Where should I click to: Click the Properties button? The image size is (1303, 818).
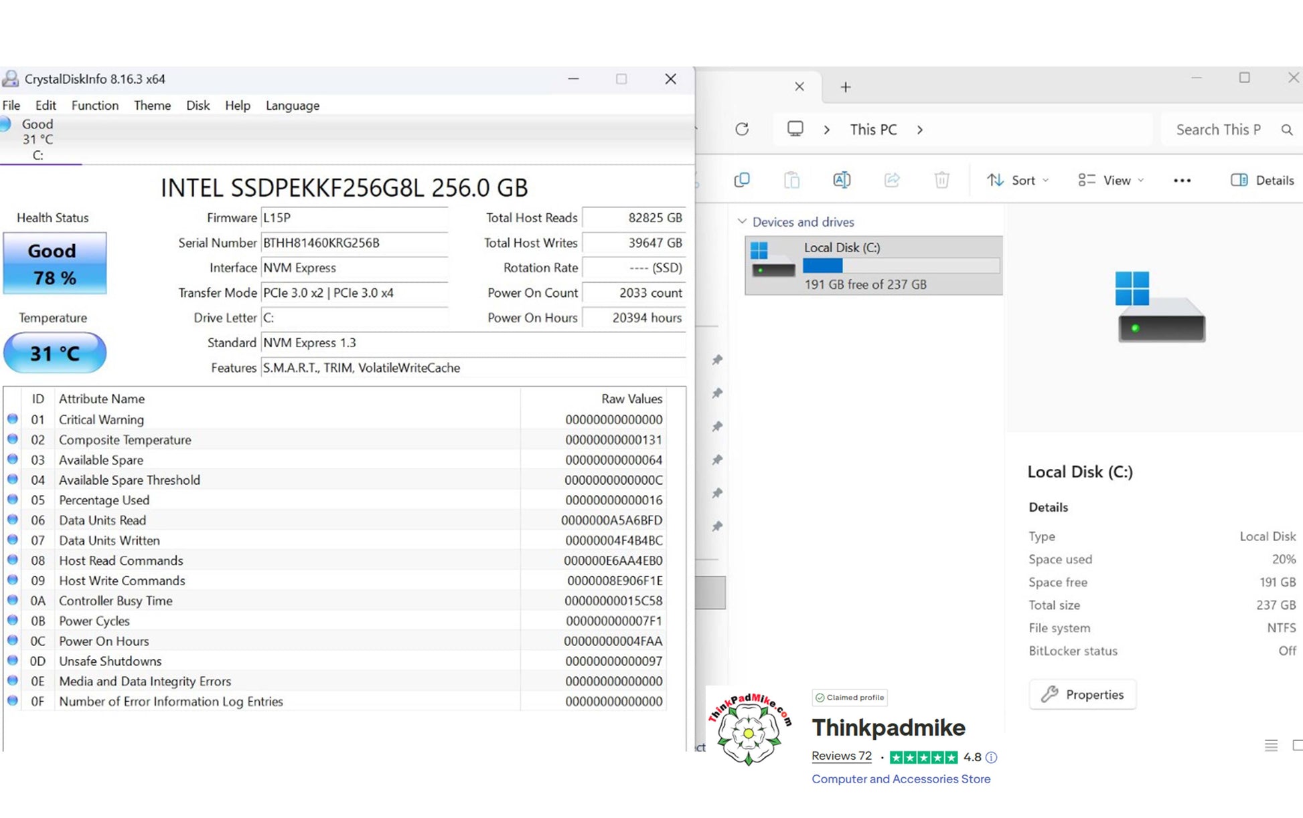[x=1082, y=694]
